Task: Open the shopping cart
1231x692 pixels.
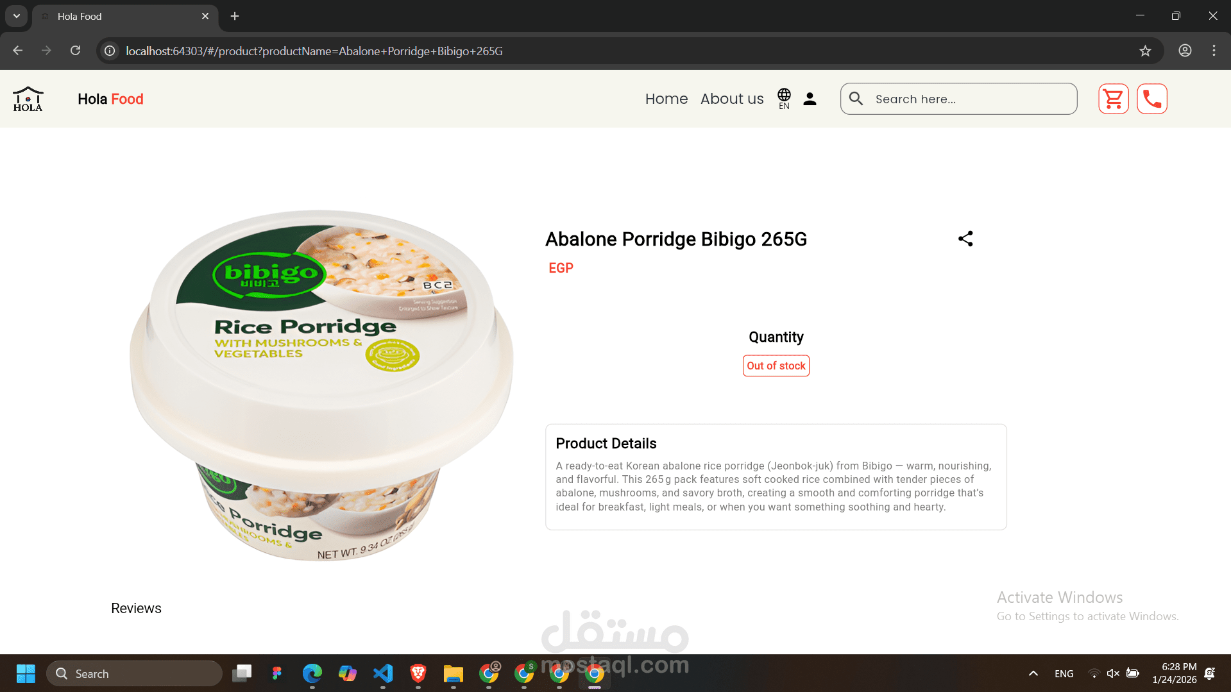Action: [x=1113, y=99]
